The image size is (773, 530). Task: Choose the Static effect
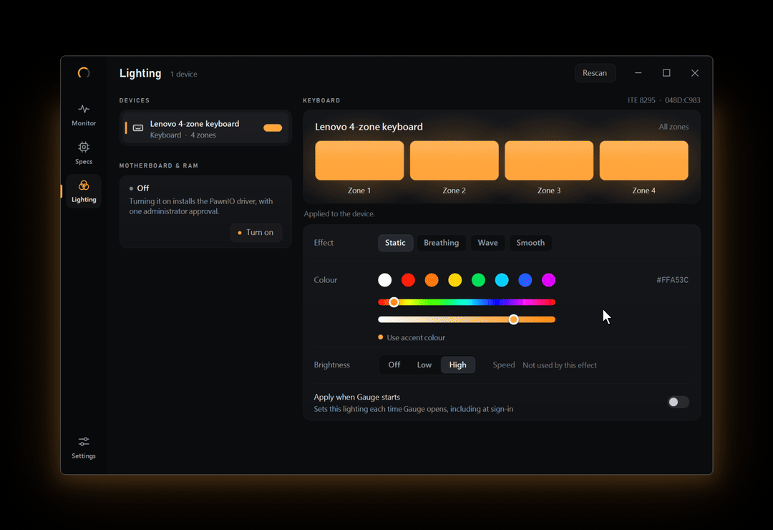point(395,243)
